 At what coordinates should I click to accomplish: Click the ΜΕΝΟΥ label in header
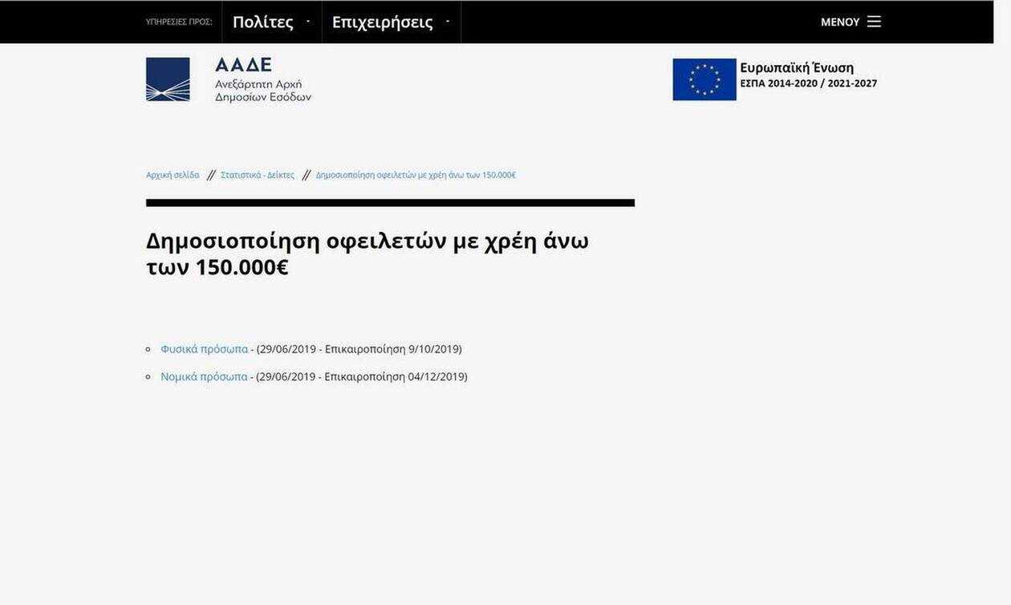click(x=839, y=22)
